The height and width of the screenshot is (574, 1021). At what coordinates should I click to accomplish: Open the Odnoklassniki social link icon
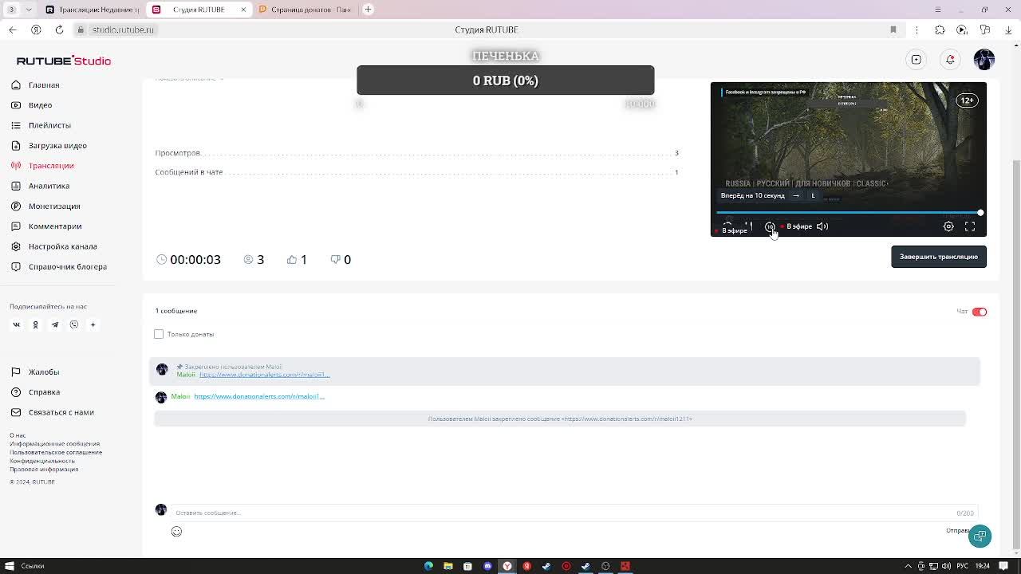pyautogui.click(x=35, y=324)
